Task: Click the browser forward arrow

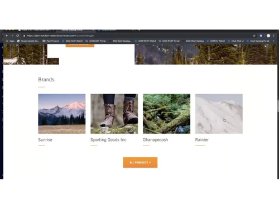Action: (12, 36)
